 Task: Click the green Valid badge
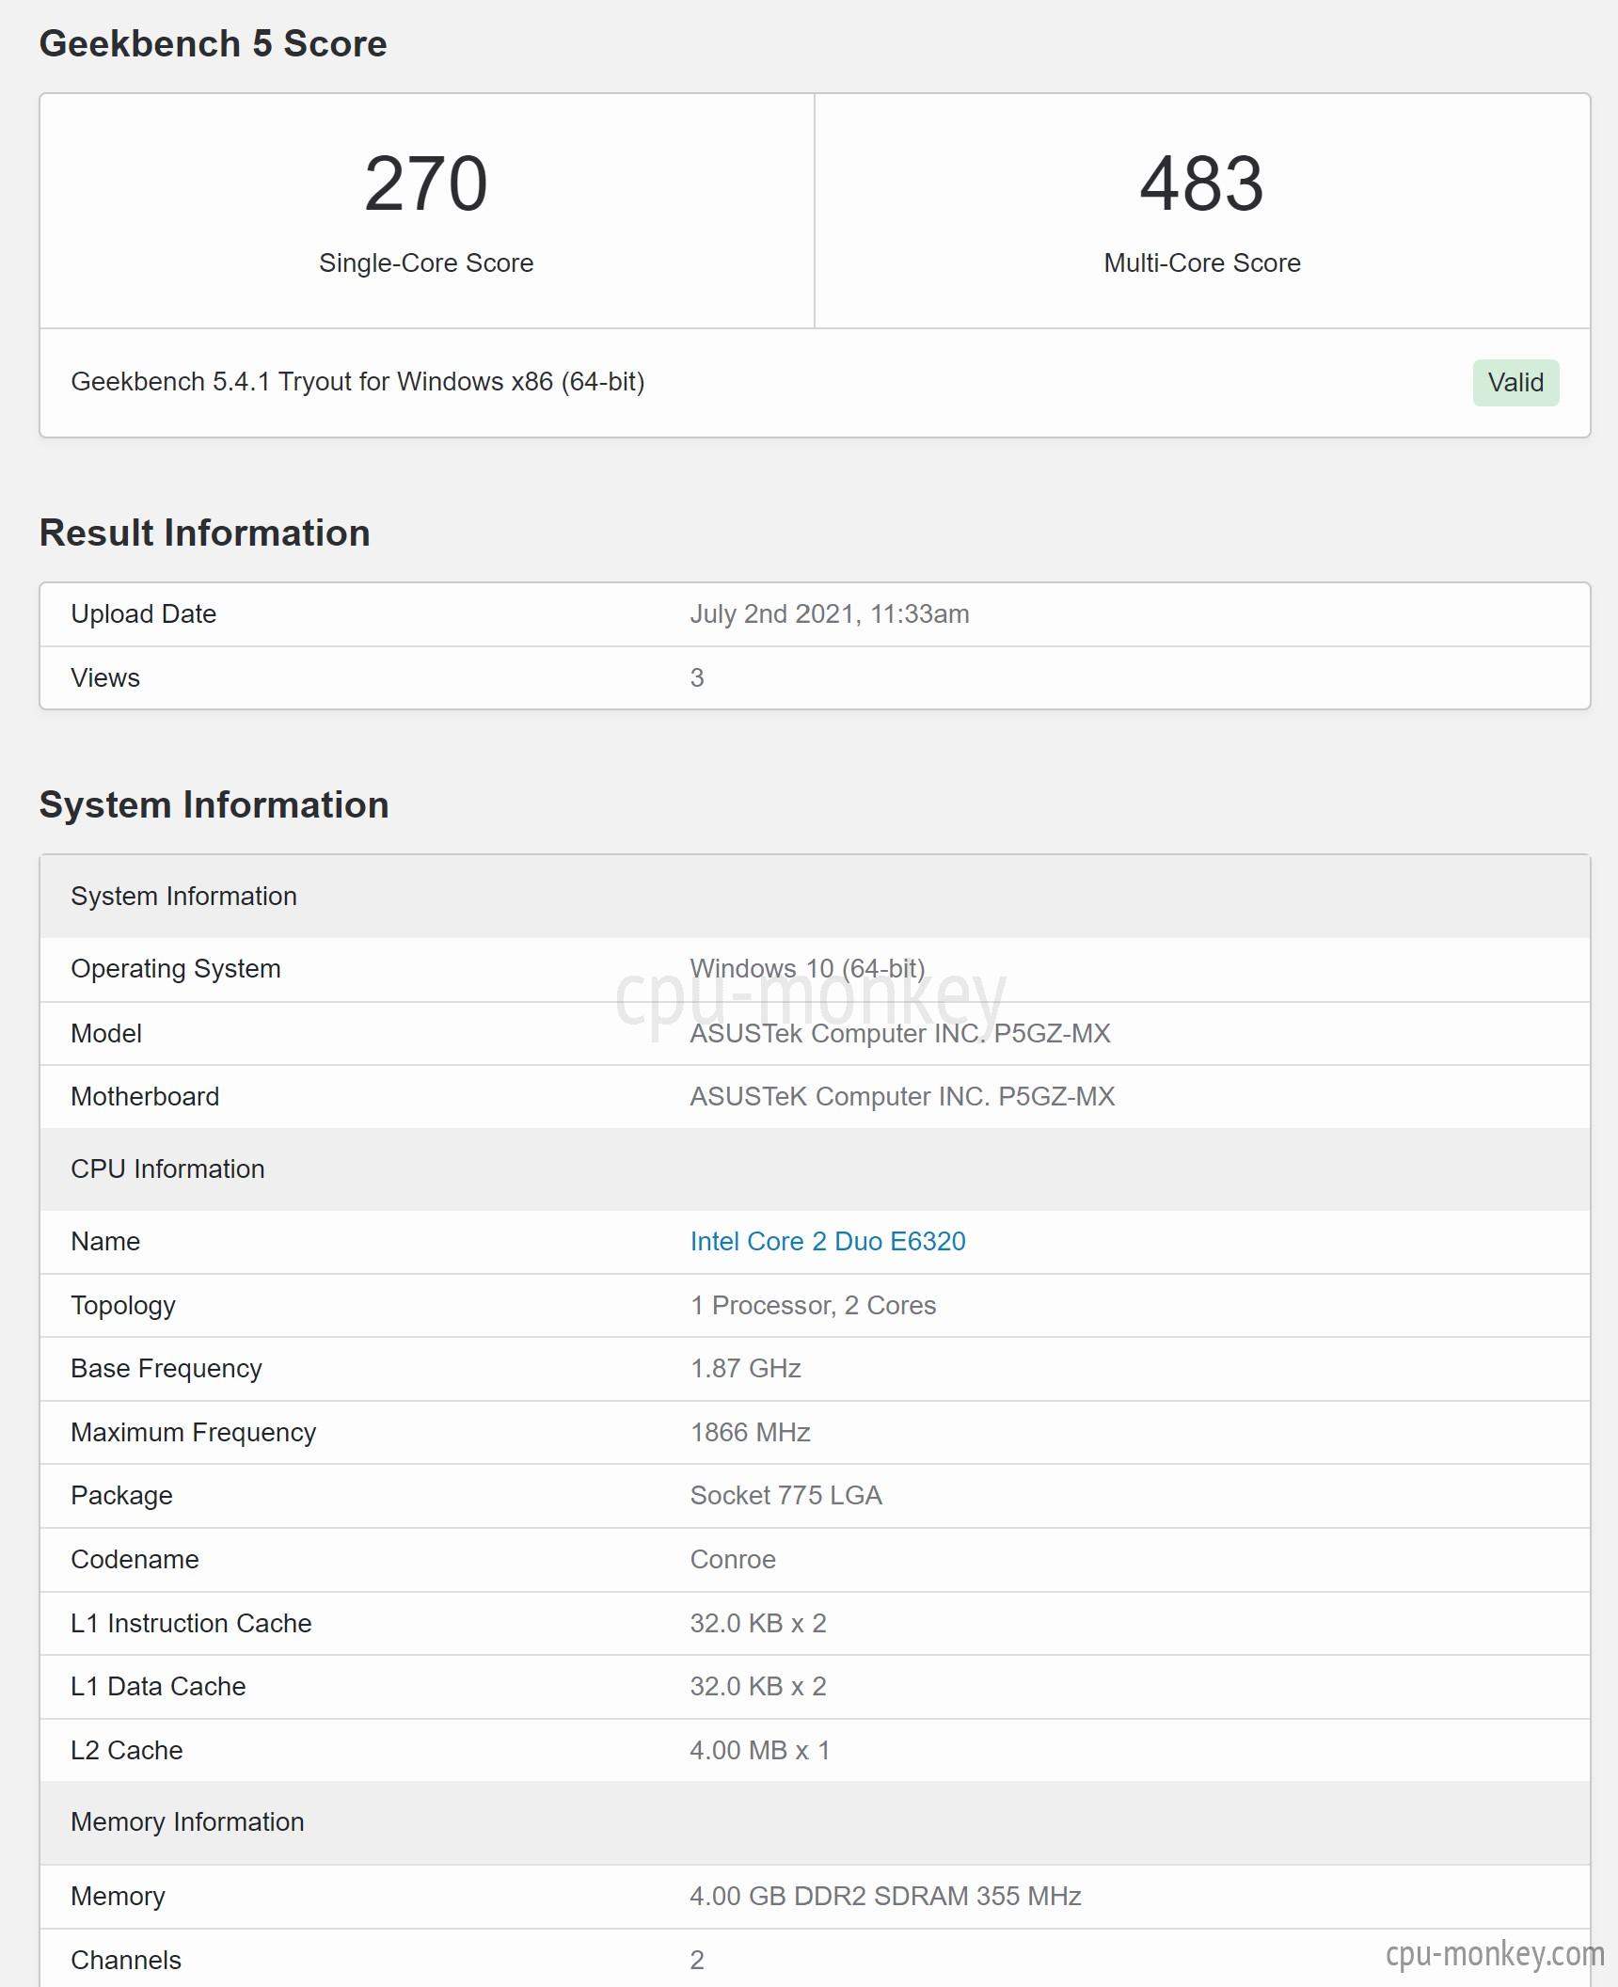(1515, 382)
